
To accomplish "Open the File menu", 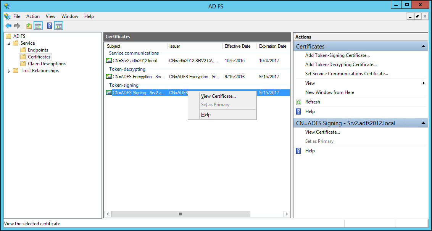I will pos(17,16).
